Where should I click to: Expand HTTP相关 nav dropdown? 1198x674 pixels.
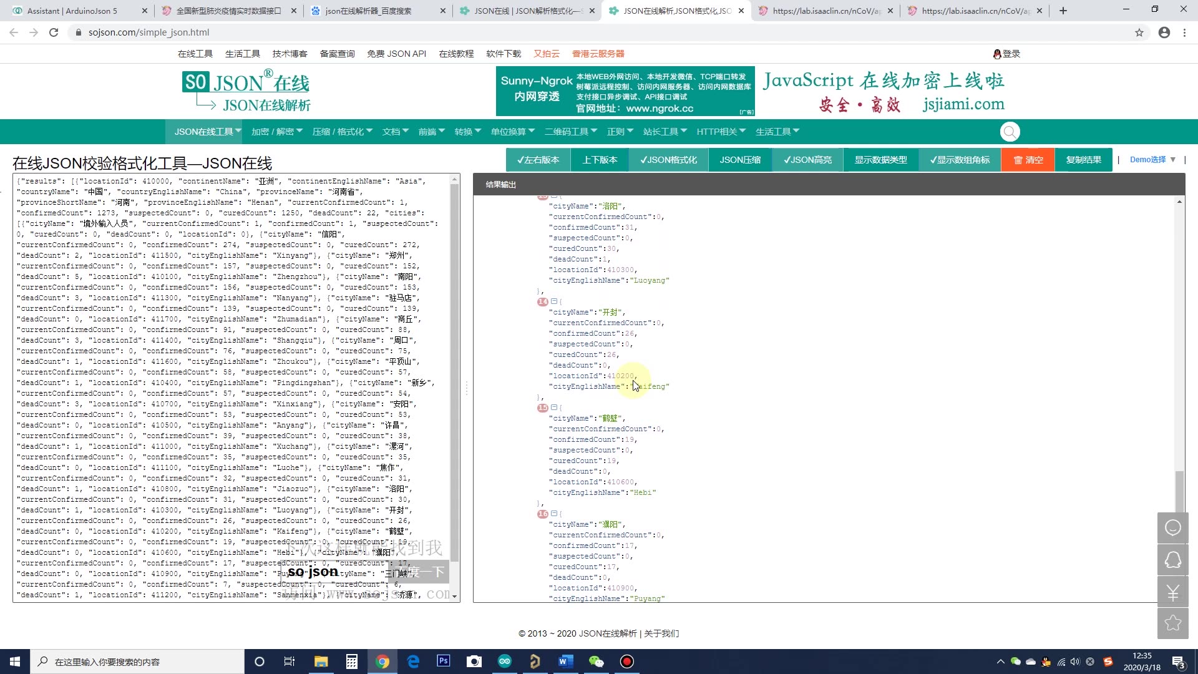click(x=721, y=132)
